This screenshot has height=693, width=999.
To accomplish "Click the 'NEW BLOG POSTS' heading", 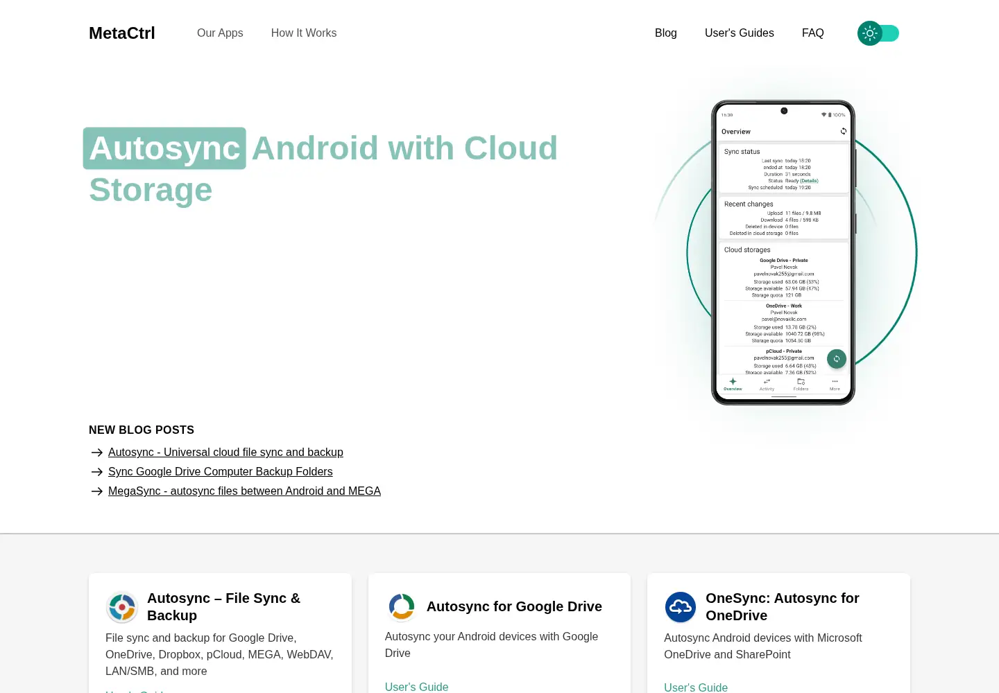I will (142, 430).
